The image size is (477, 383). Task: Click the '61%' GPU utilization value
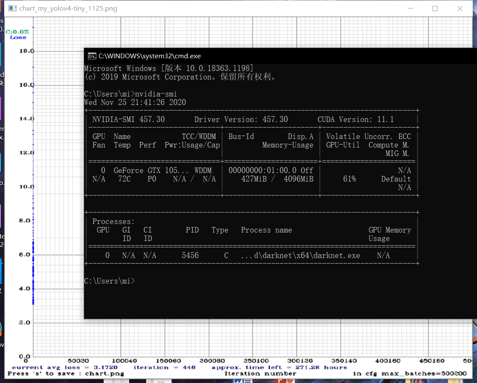coord(350,179)
